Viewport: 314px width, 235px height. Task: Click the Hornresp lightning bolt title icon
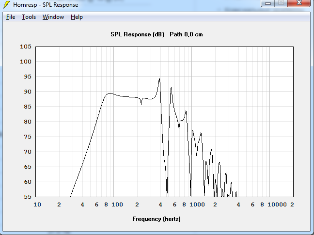(7, 5)
